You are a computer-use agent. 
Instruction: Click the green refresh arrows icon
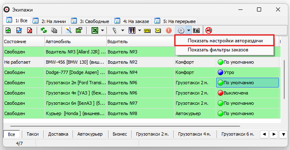44,30
